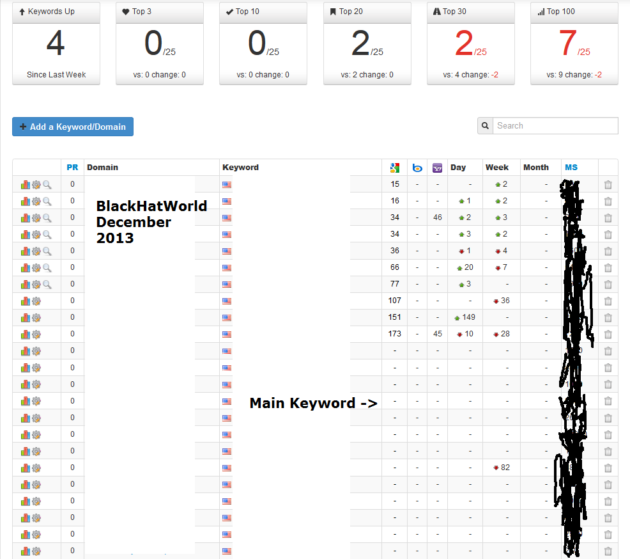Click the magnifier icon beside Search box
This screenshot has width=630, height=559.
485,125
